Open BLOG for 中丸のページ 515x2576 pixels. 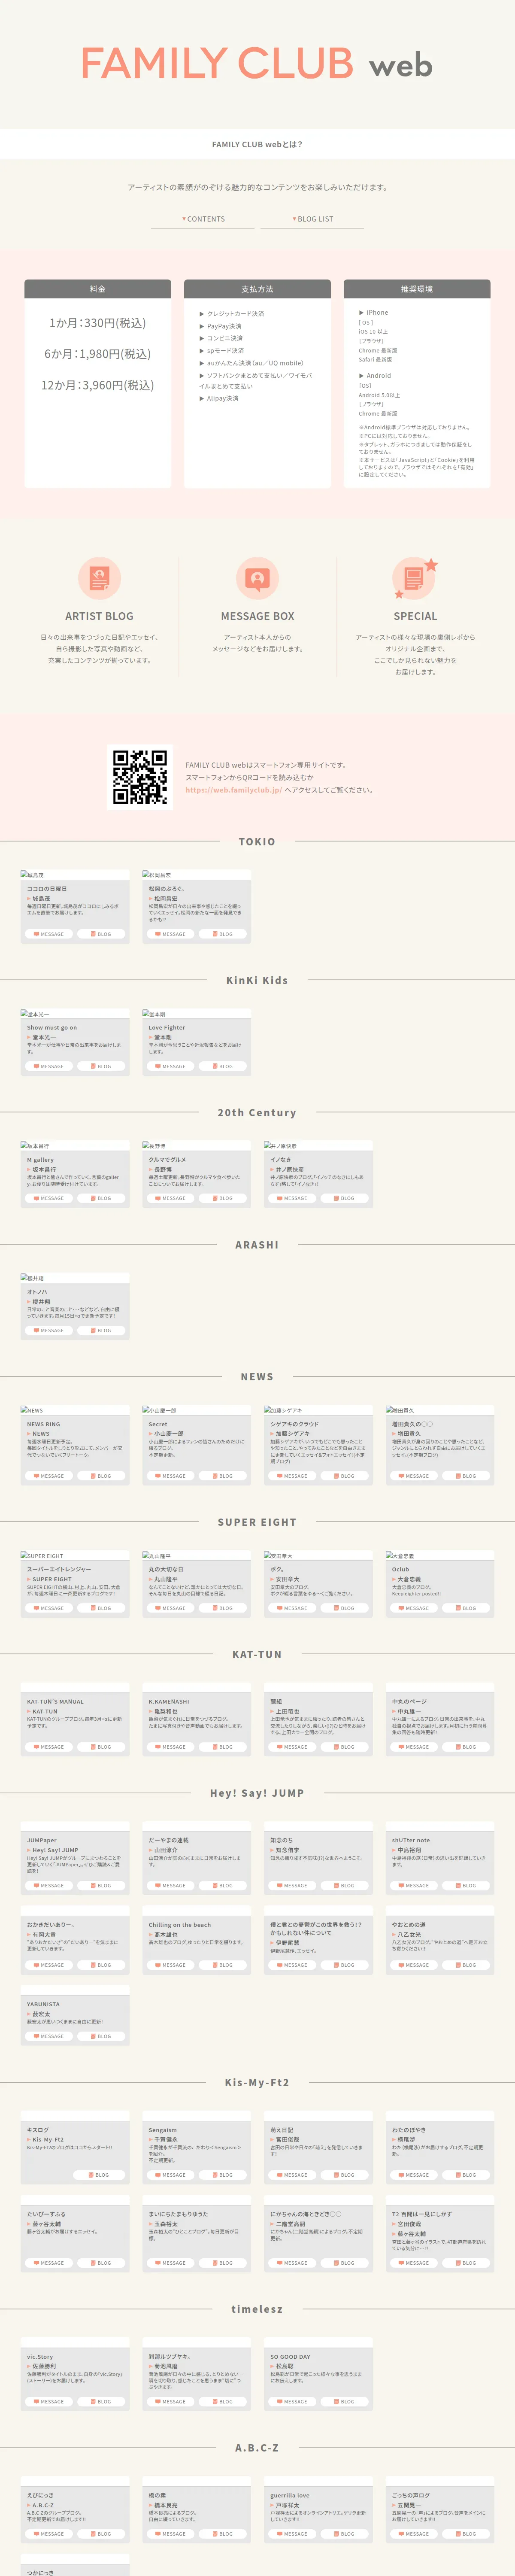click(x=466, y=1747)
